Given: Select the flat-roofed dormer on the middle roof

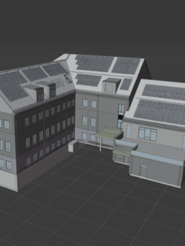Looking at the screenshot, I should [x=112, y=85].
